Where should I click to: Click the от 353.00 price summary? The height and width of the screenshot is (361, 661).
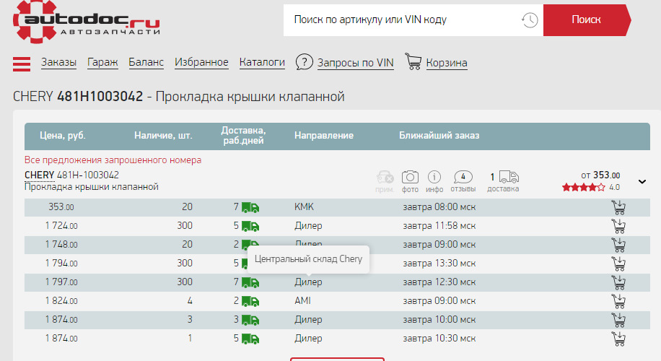(600, 175)
